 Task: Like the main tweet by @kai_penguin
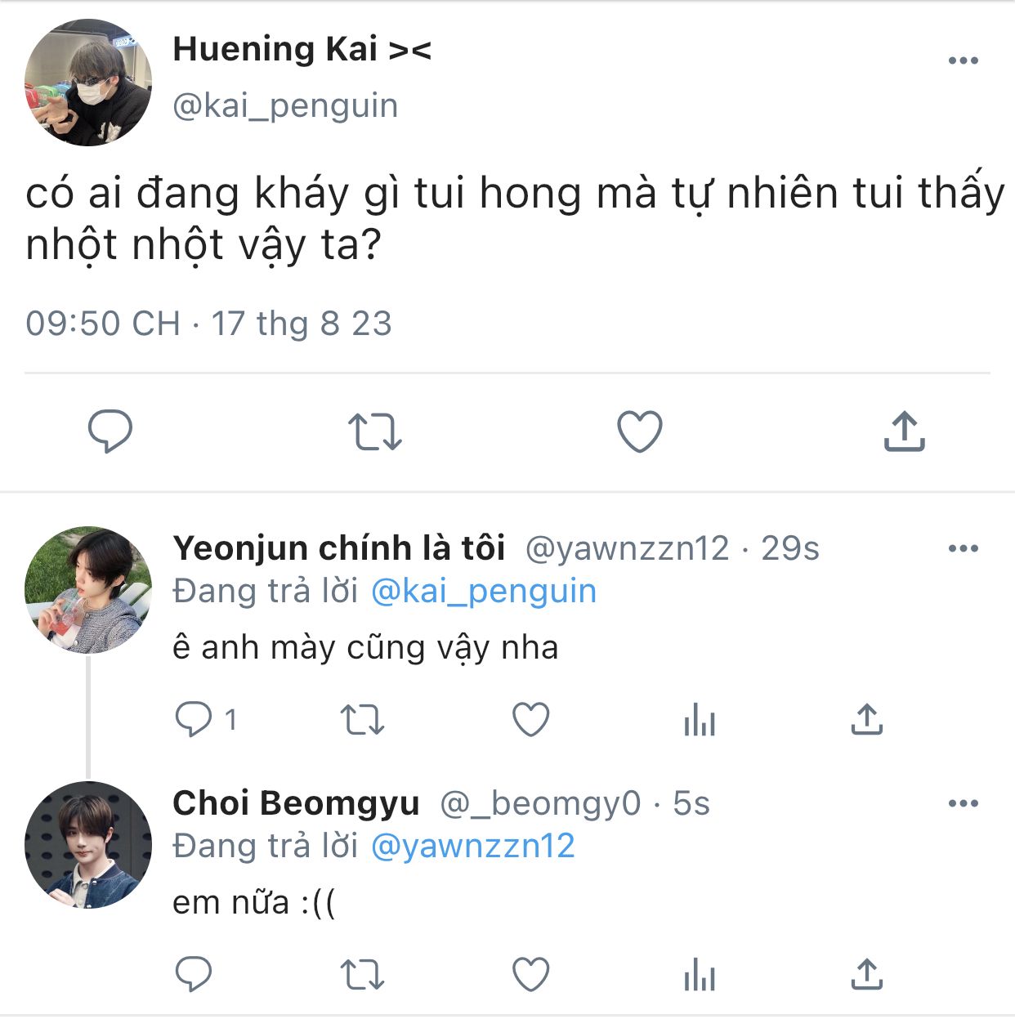pyautogui.click(x=639, y=431)
